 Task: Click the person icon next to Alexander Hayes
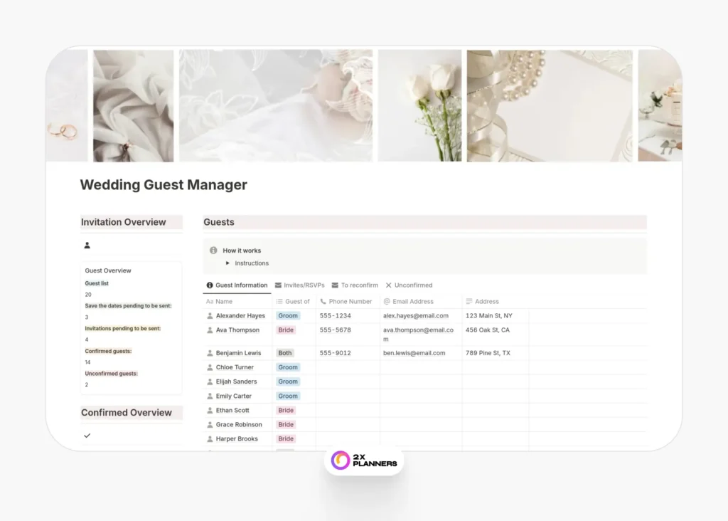pyautogui.click(x=210, y=315)
